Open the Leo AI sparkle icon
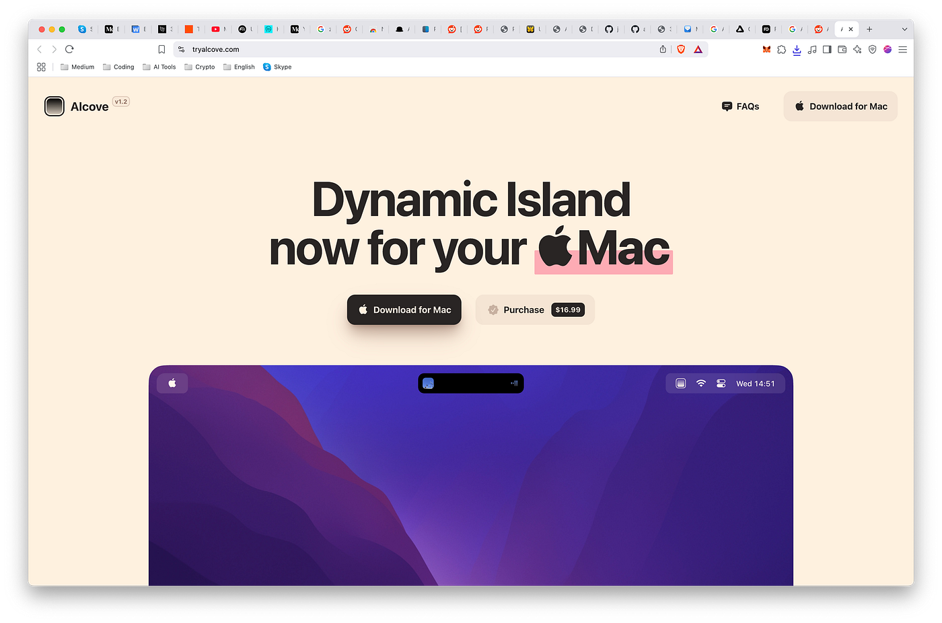Screen dimensions: 942x623 point(857,49)
